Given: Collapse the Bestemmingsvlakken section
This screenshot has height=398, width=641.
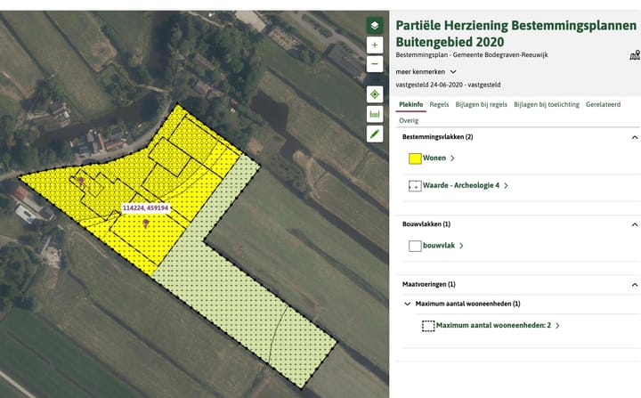Looking at the screenshot, I should pyautogui.click(x=634, y=138).
